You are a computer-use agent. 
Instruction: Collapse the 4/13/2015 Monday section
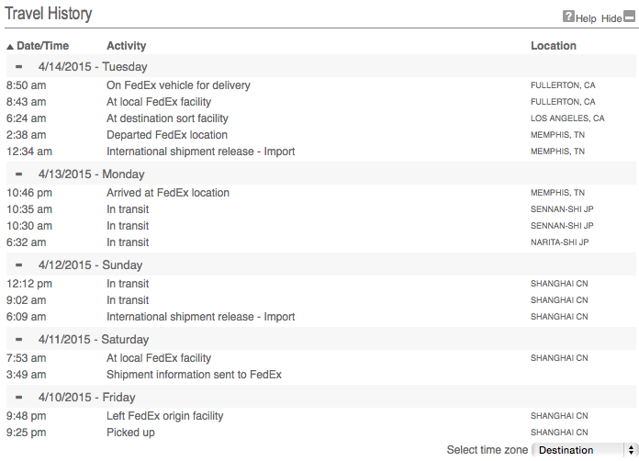pos(18,174)
